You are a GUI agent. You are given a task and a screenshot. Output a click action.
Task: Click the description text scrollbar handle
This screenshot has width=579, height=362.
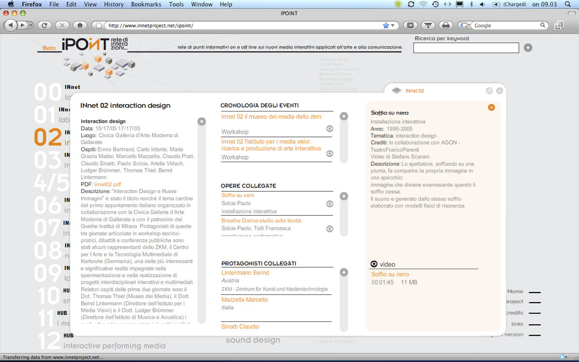pos(201,122)
